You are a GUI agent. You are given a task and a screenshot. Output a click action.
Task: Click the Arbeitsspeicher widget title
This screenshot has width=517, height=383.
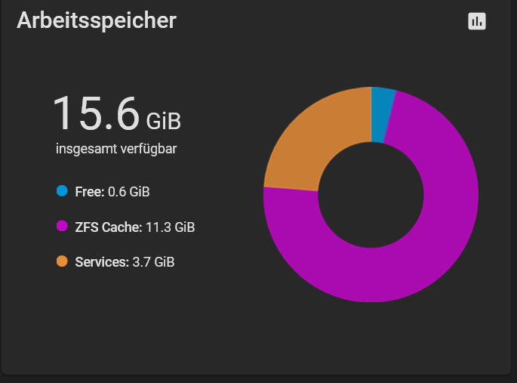97,21
